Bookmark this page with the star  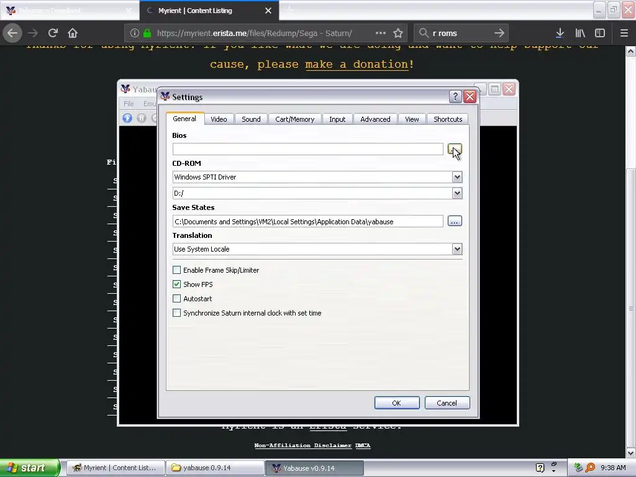[398, 33]
